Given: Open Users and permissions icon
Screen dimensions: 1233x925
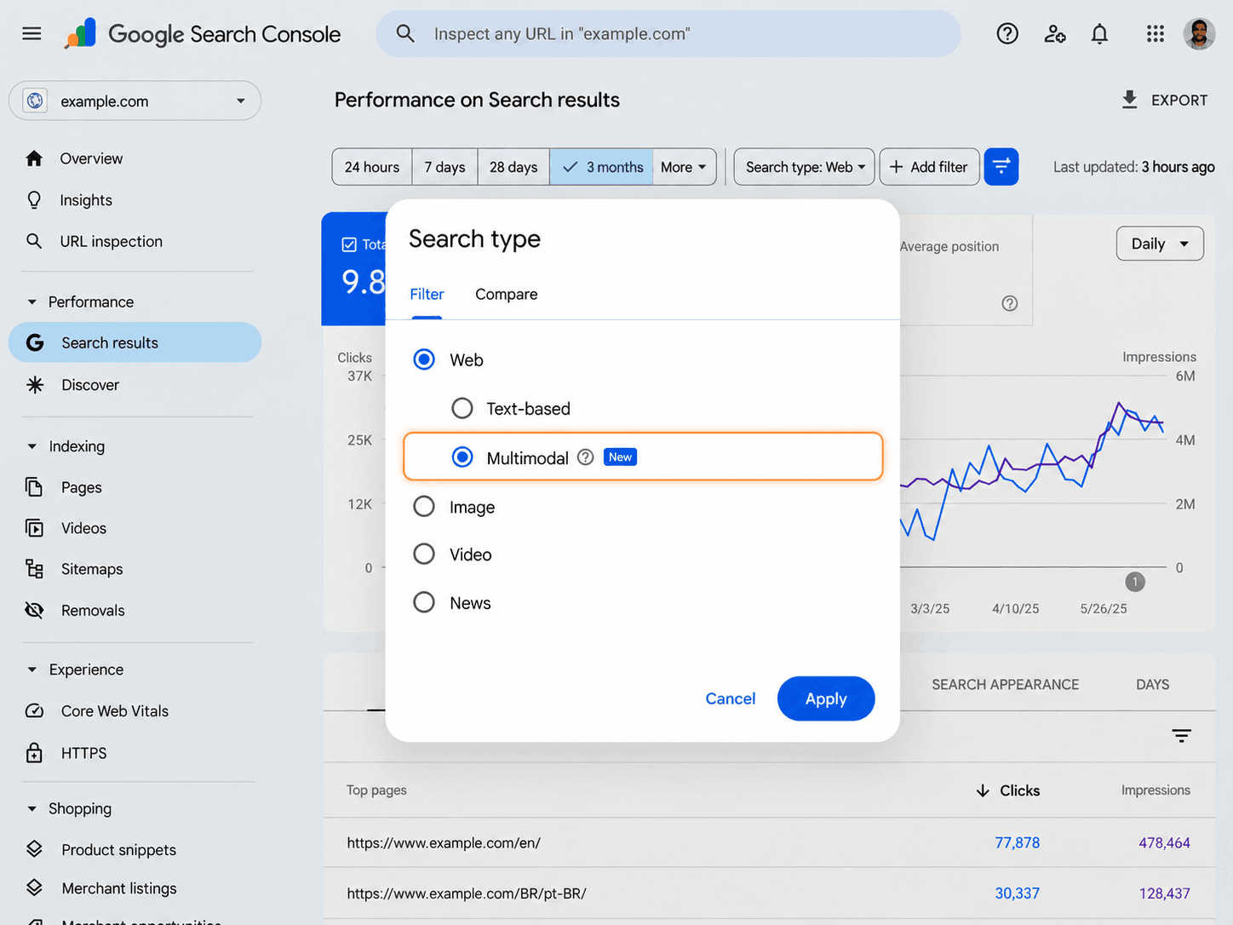Looking at the screenshot, I should click(x=1055, y=34).
